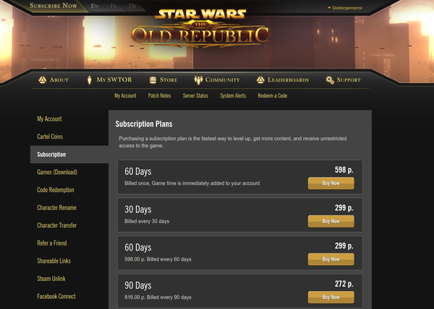
Task: Switch language to De
Action: (132, 6)
